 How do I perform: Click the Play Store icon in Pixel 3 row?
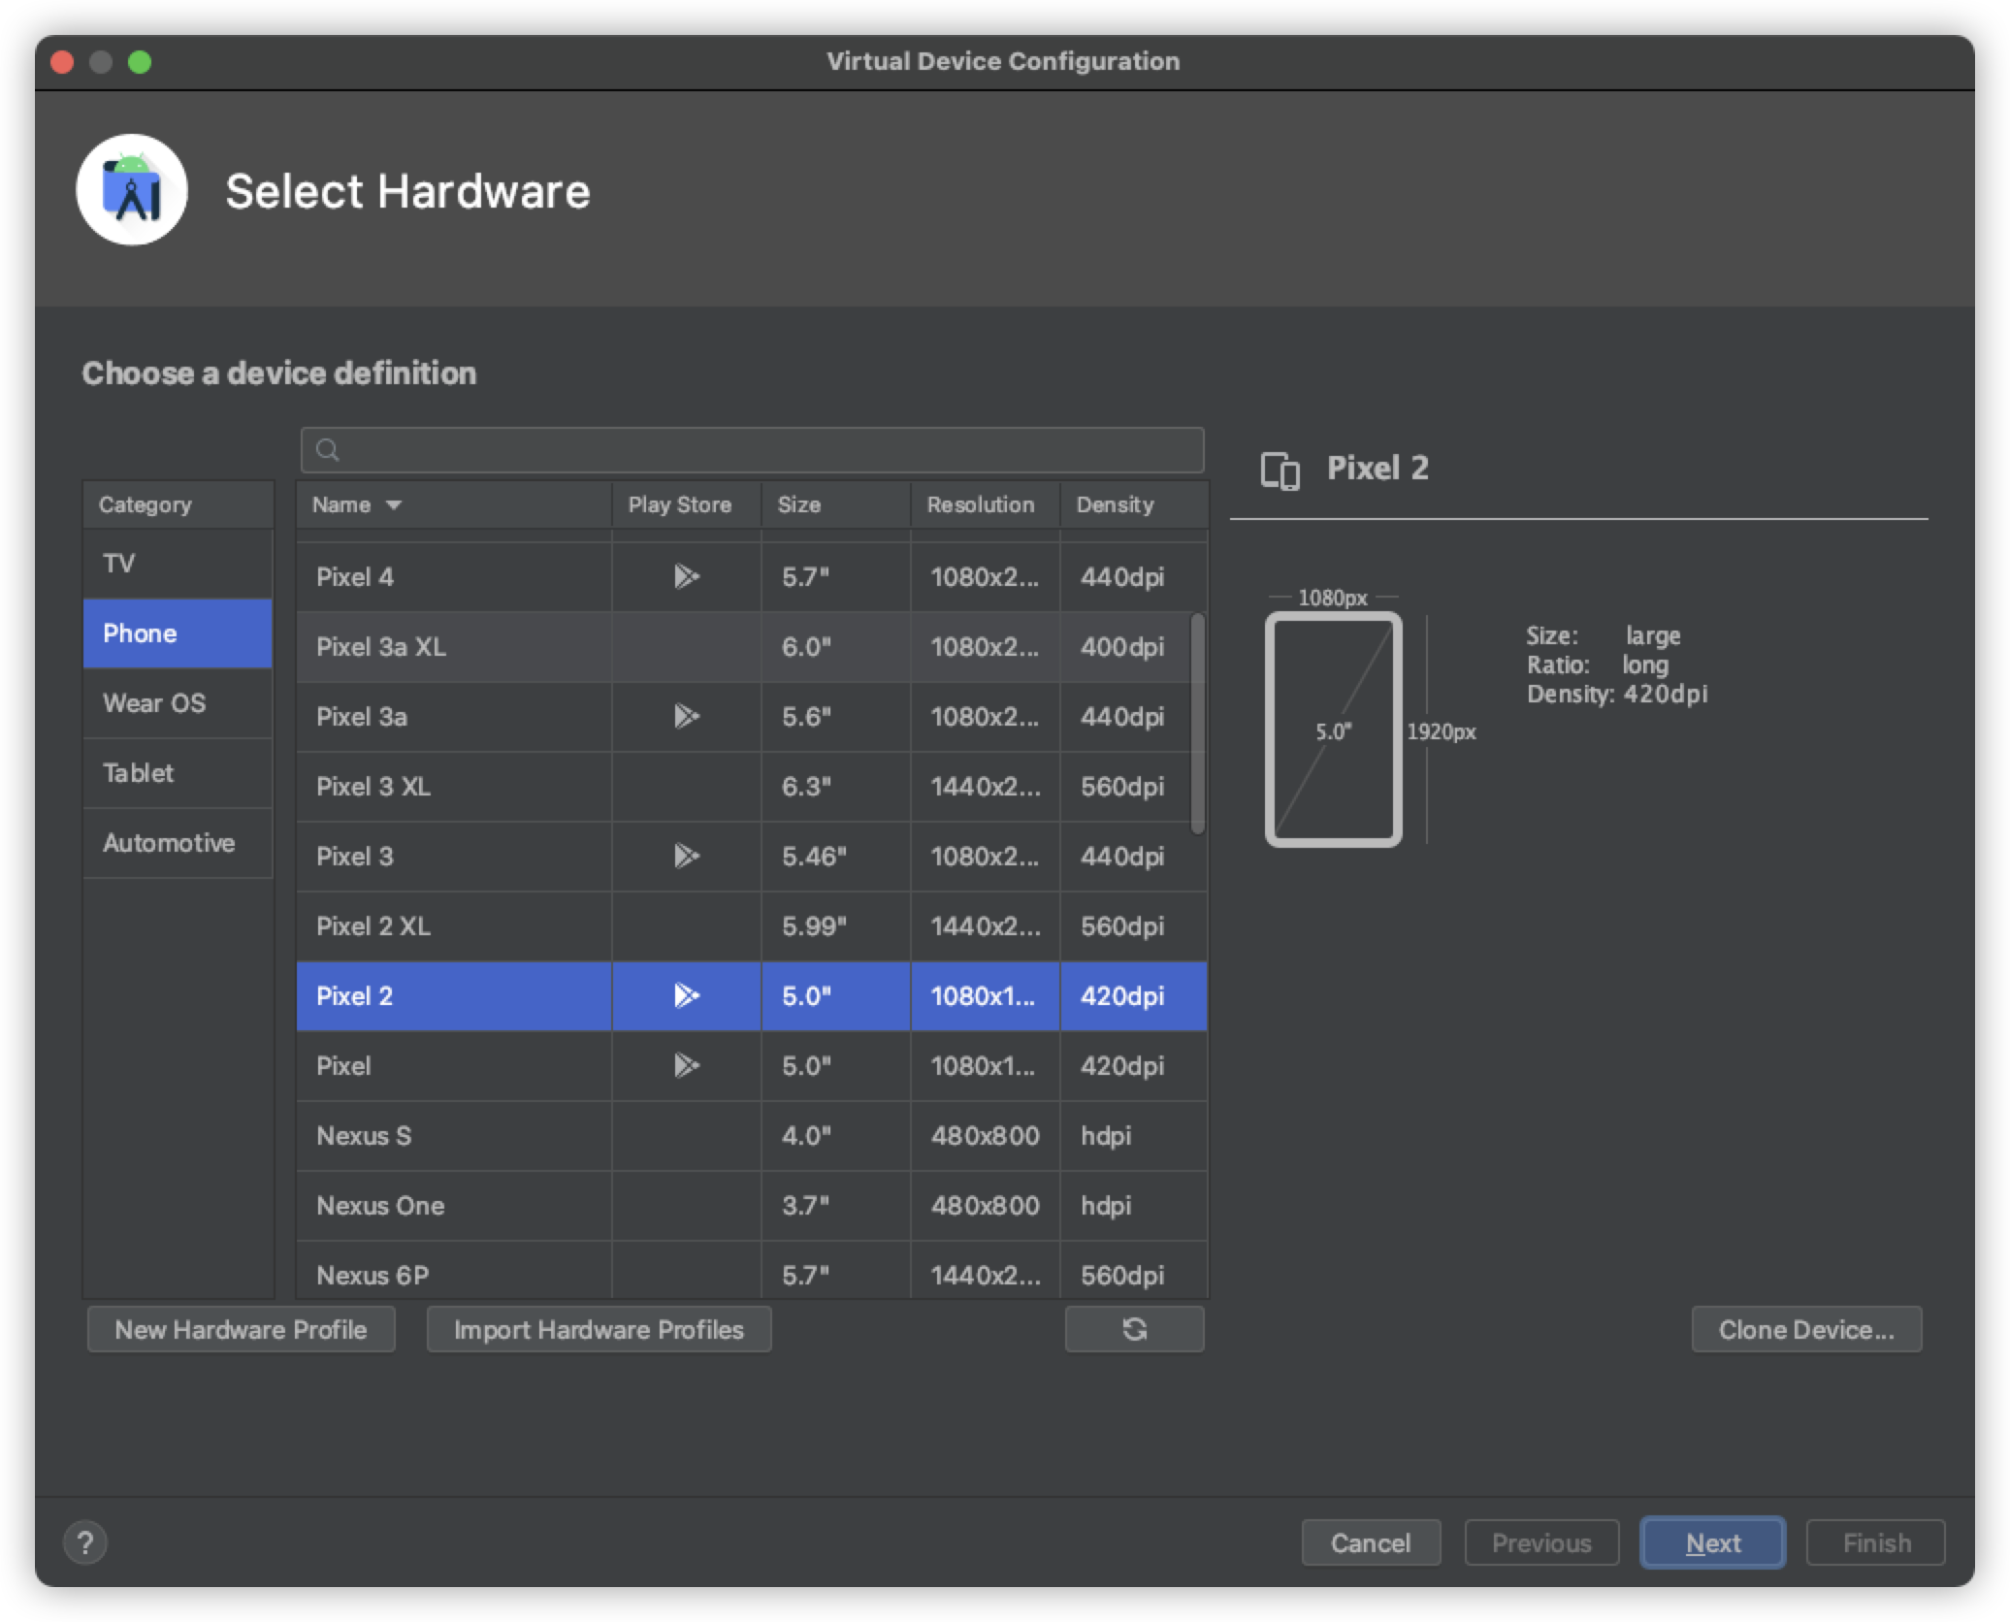pyautogui.click(x=686, y=857)
